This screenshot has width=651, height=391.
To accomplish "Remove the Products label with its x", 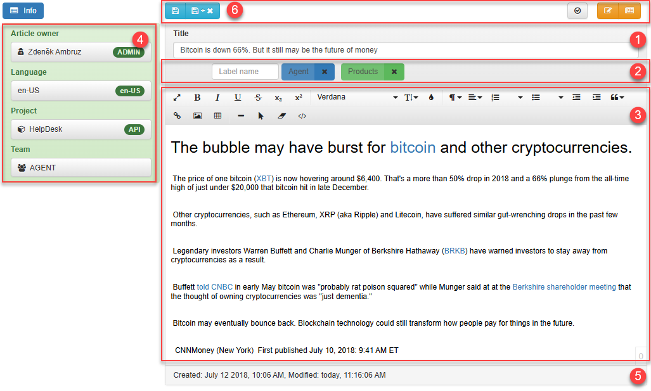I will point(394,72).
